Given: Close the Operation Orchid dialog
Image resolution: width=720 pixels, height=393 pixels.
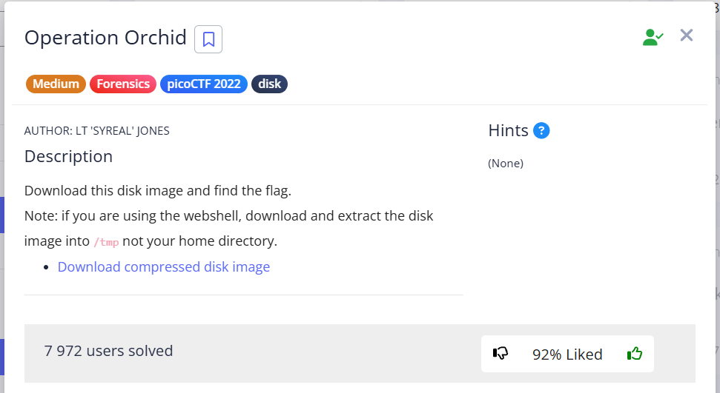Looking at the screenshot, I should pos(687,36).
